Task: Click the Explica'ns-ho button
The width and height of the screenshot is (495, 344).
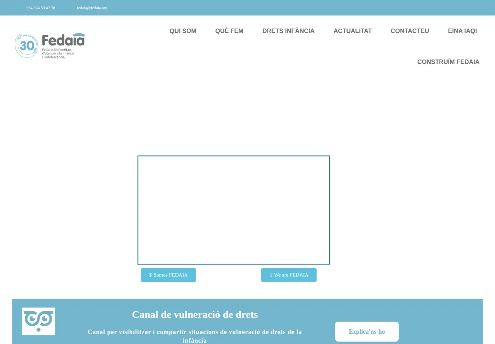Action: point(367,332)
